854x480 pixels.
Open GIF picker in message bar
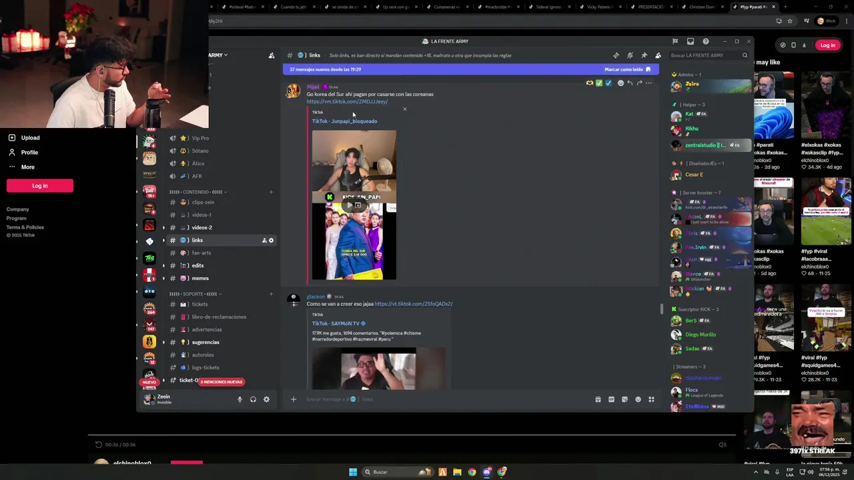click(x=611, y=399)
